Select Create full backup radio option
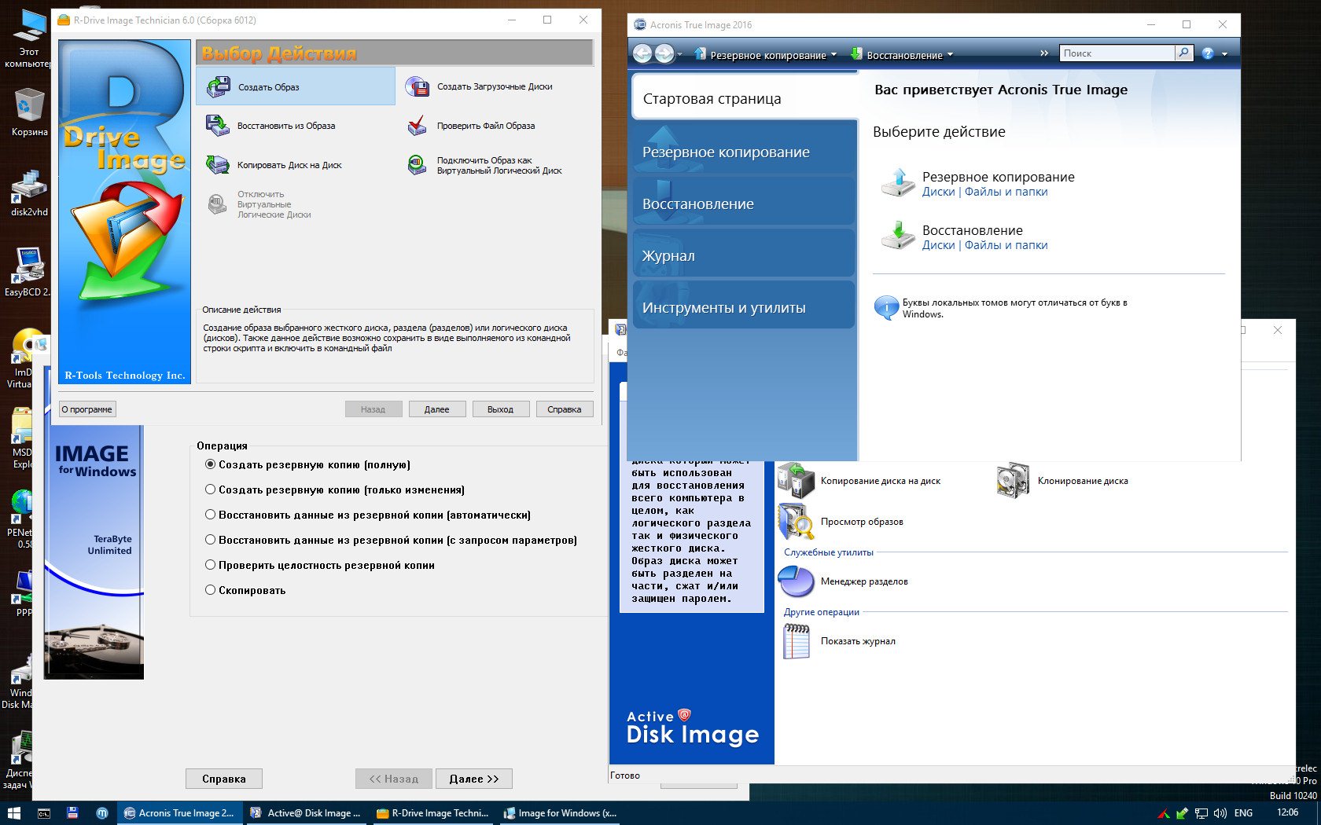 coord(210,464)
